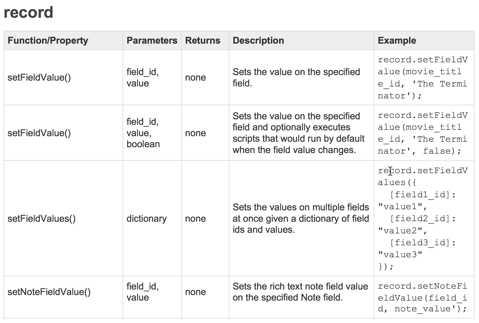The width and height of the screenshot is (479, 323).
Task: Click the rich text note field description
Action: pos(300,292)
